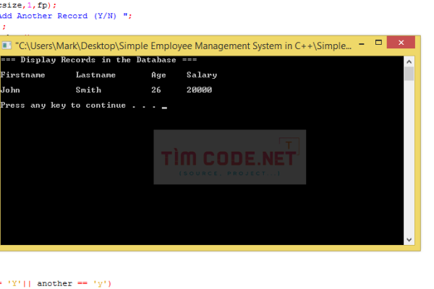434x289 pixels.
Task: Open the console window system menu icon
Action: click(6, 46)
